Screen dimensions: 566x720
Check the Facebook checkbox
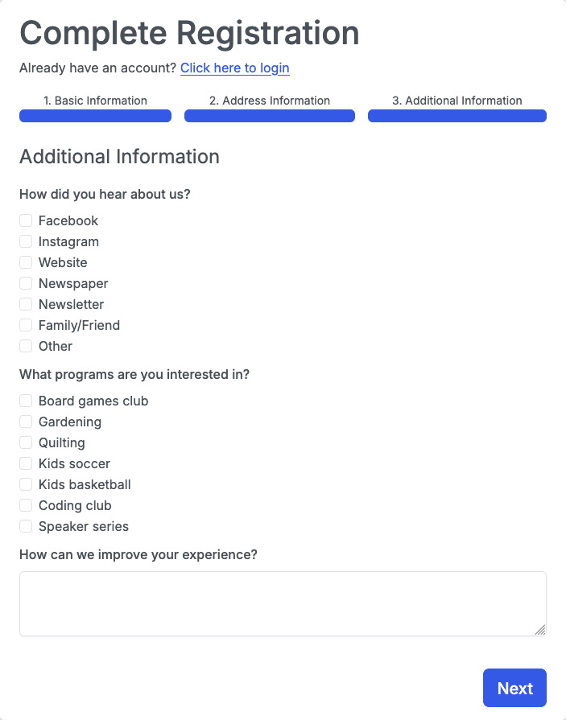[x=26, y=220]
